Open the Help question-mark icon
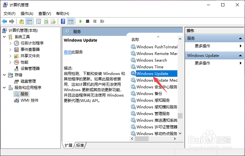 (x=63, y=21)
